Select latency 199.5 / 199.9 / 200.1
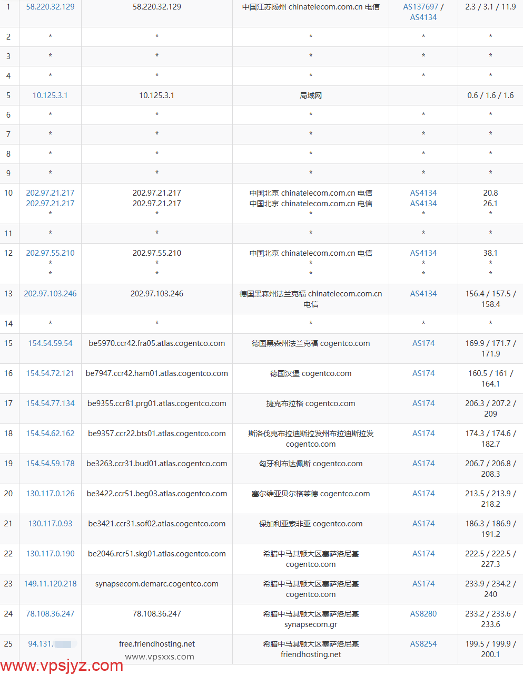This screenshot has width=523, height=674. (x=490, y=649)
